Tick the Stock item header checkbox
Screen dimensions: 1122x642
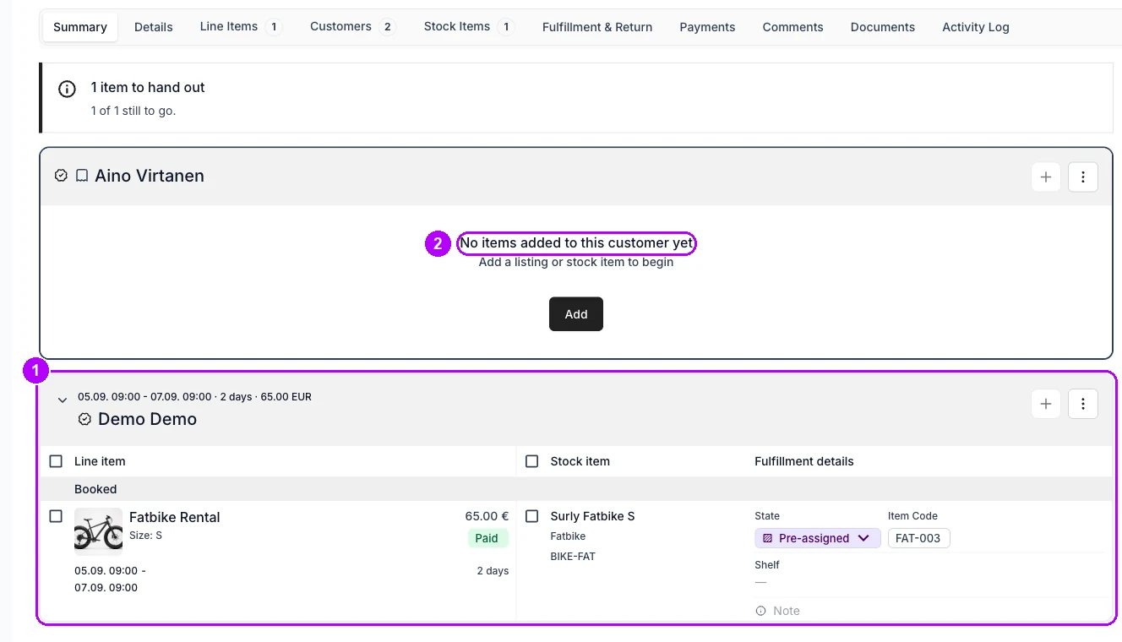531,461
